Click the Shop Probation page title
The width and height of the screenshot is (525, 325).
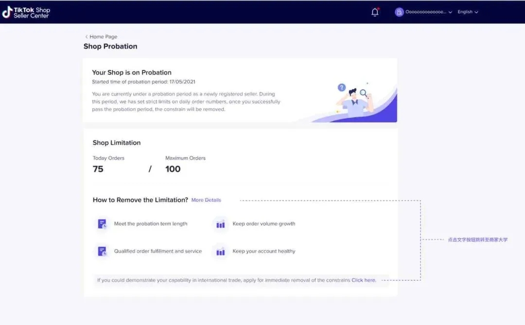110,47
